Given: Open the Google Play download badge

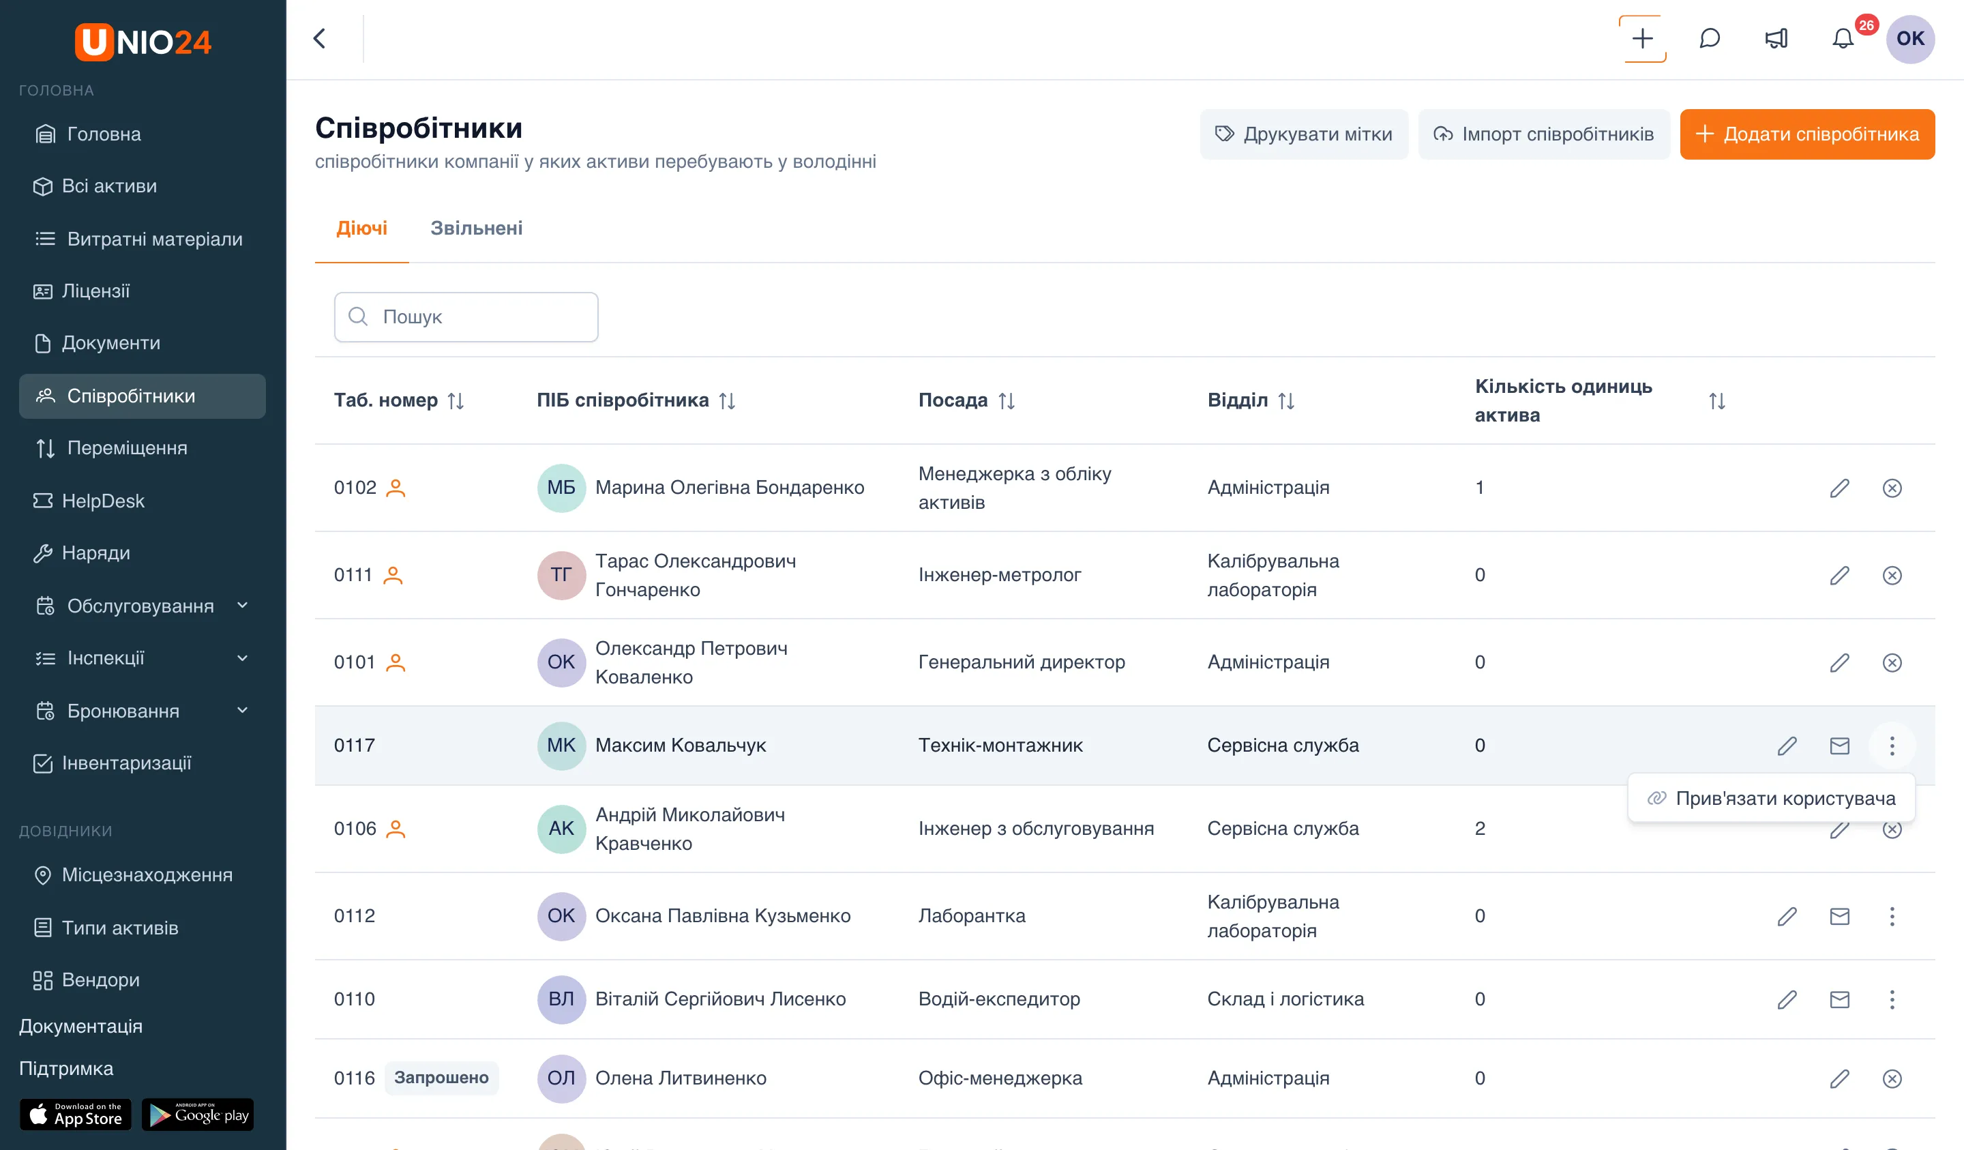Looking at the screenshot, I should (x=198, y=1114).
